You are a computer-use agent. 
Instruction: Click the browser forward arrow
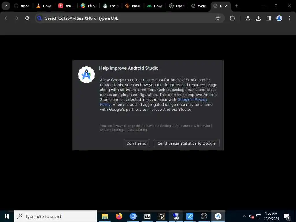pyautogui.click(x=17, y=18)
